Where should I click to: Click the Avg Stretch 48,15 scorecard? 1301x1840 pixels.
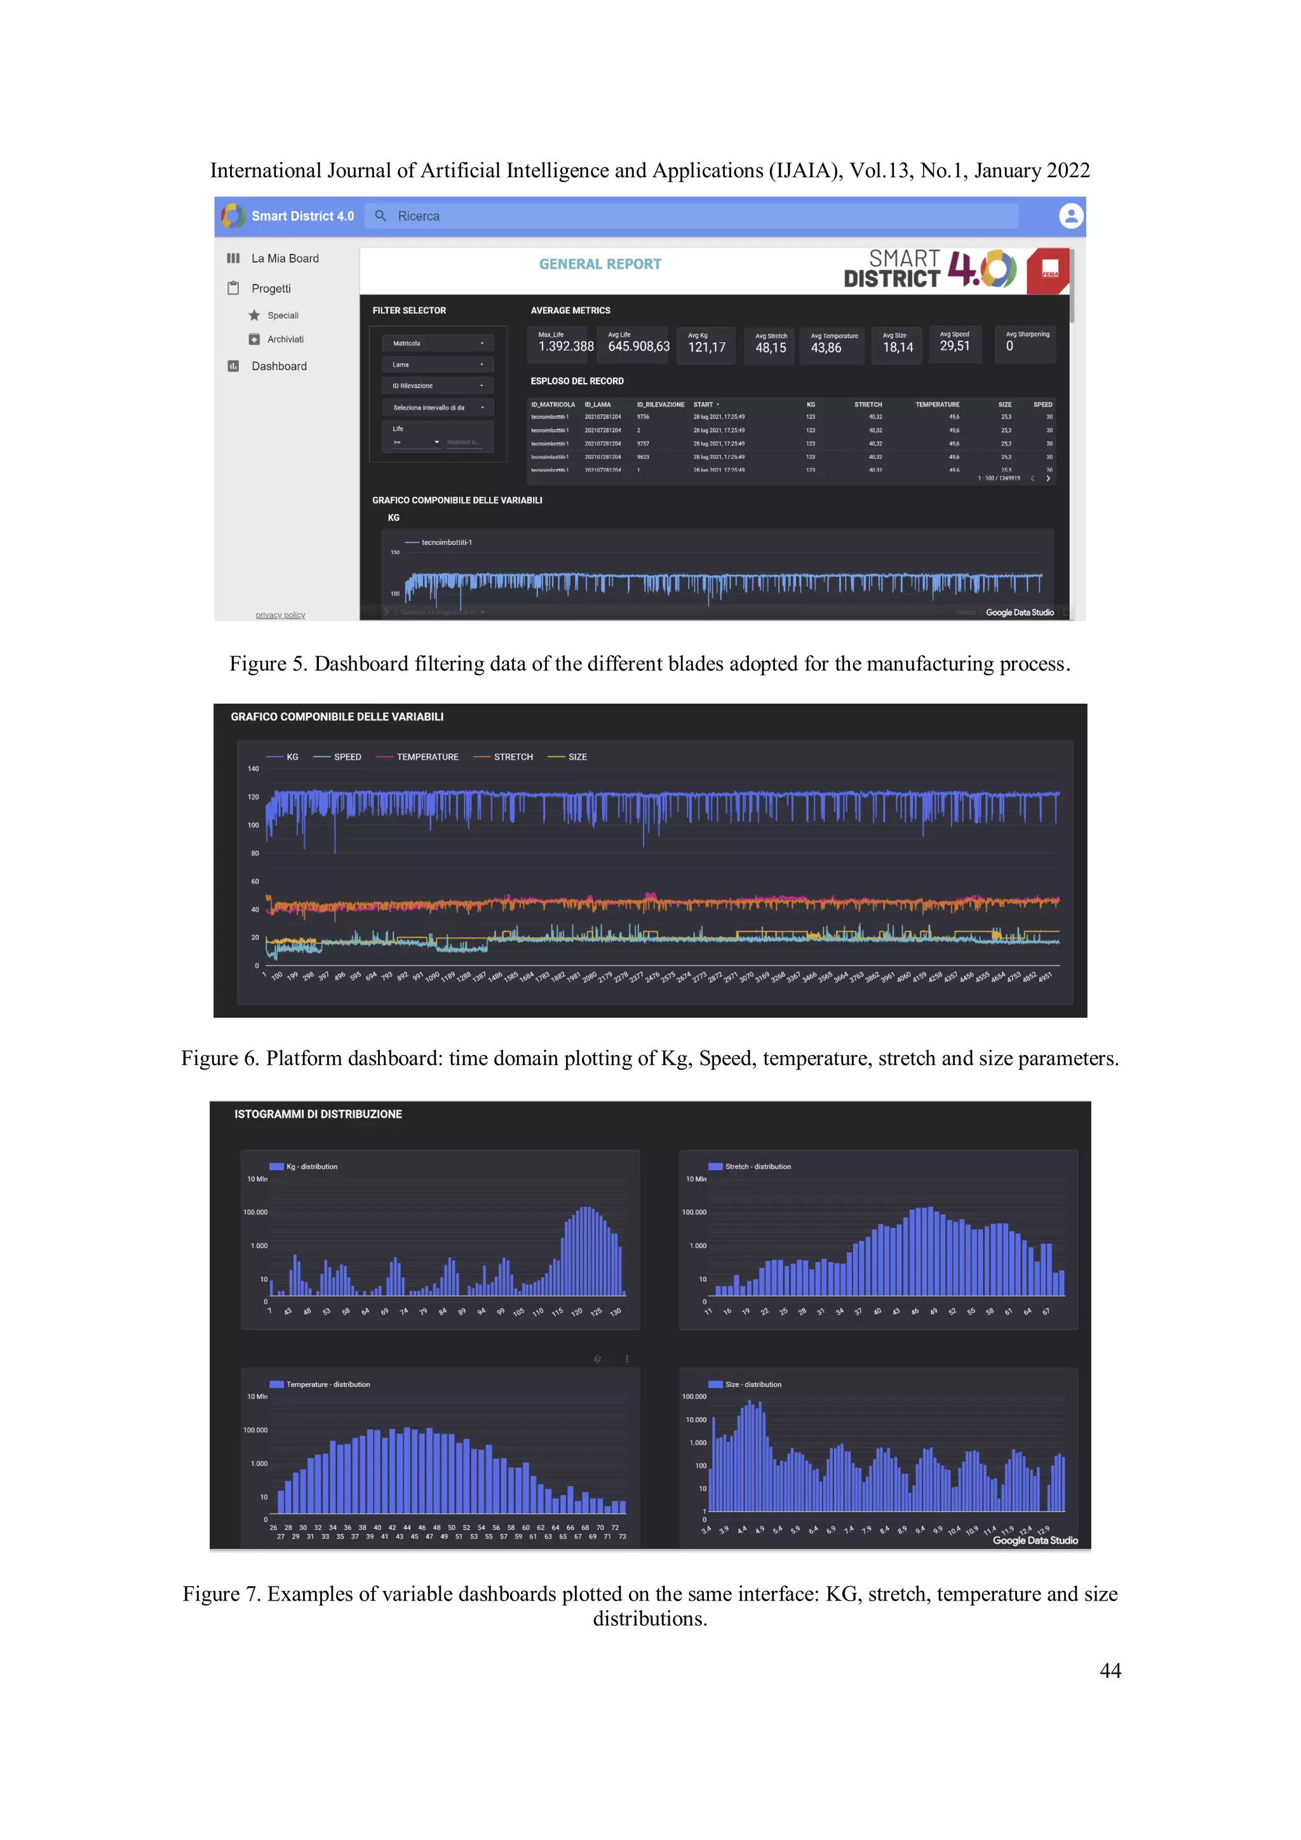click(x=771, y=346)
